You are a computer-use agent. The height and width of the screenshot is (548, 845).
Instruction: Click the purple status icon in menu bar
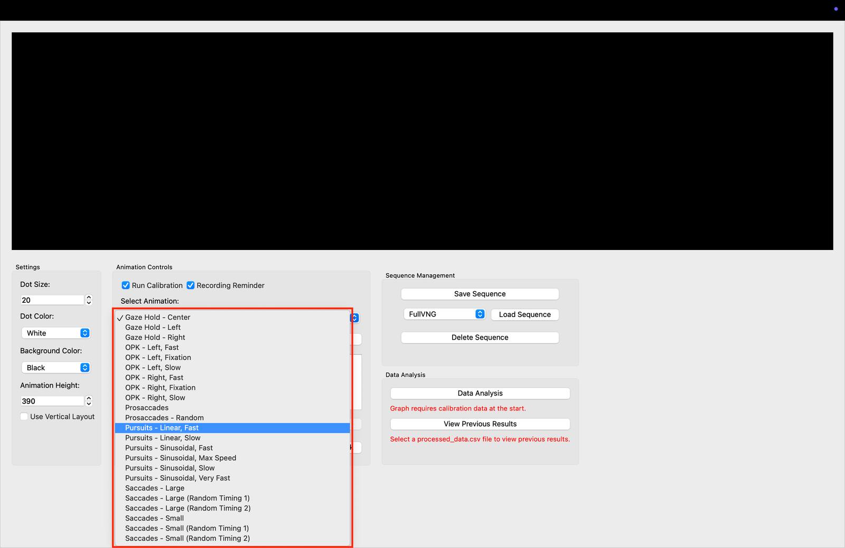click(x=835, y=9)
